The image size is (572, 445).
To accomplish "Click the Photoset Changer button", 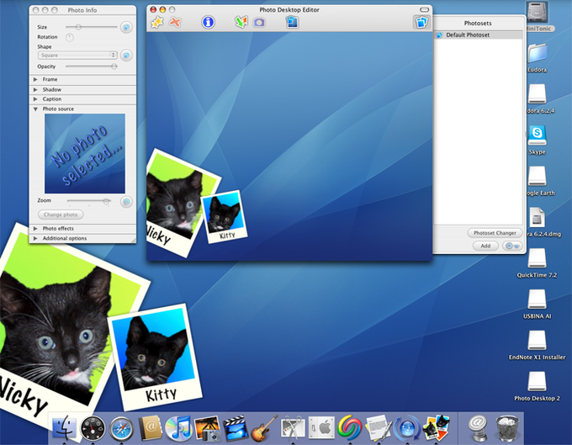I will click(x=495, y=233).
